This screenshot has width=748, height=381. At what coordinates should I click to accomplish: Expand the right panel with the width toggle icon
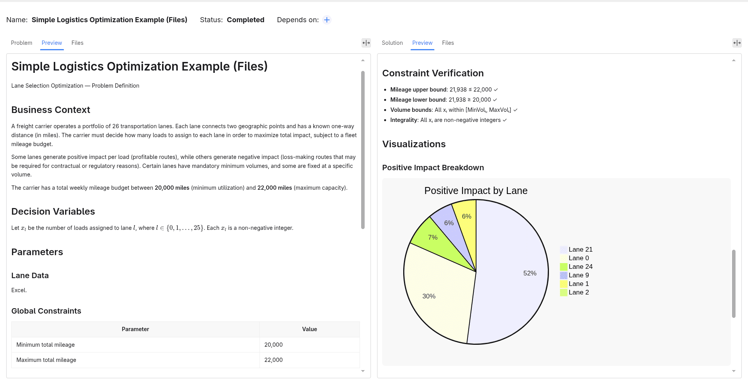pyautogui.click(x=737, y=43)
